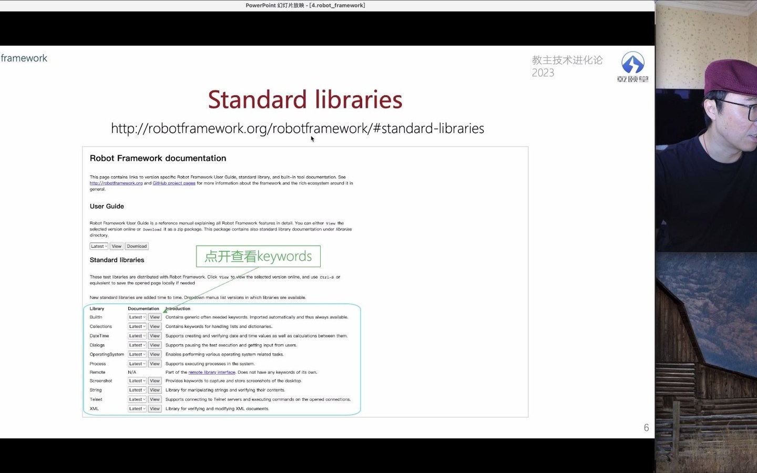Click the 'Documentation' column header
The image size is (757, 473).
144,309
